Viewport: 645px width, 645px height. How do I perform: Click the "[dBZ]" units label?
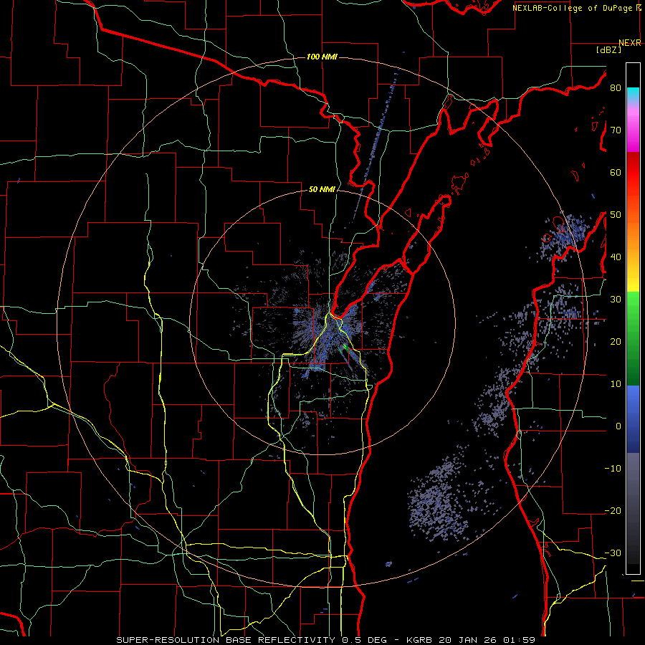click(608, 49)
